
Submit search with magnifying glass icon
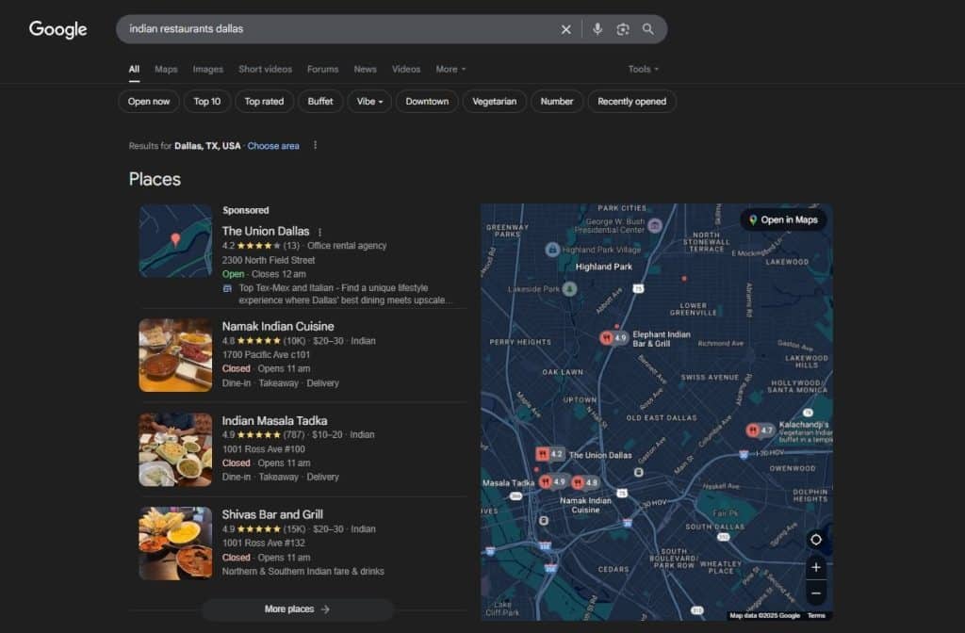click(648, 29)
